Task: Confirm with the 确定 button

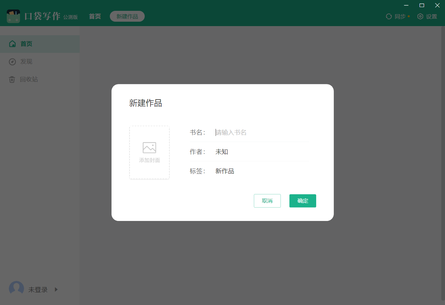Action: point(303,201)
